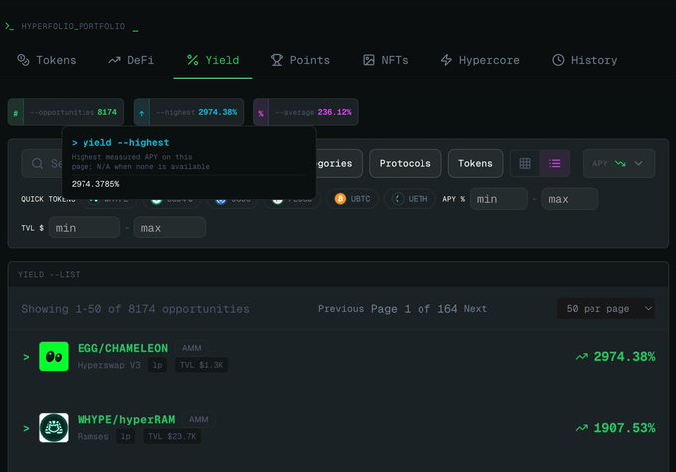Click the AMM tag on EGG/CHAMELEON

pos(192,348)
